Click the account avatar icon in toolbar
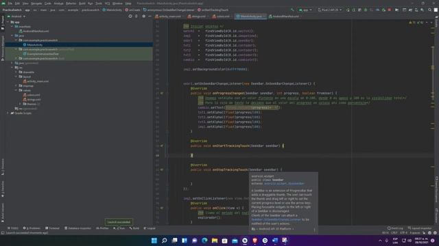The image size is (439, 246). click(x=436, y=10)
